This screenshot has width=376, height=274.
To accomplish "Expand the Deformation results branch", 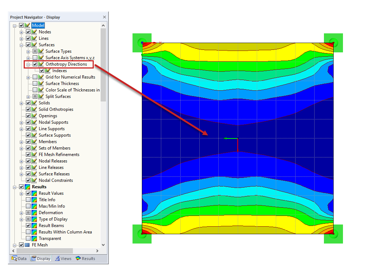I will pyautogui.click(x=22, y=212).
